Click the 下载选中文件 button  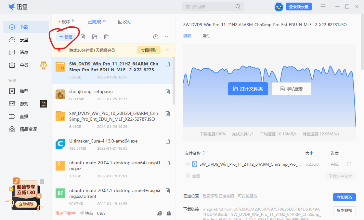[x=340, y=176]
